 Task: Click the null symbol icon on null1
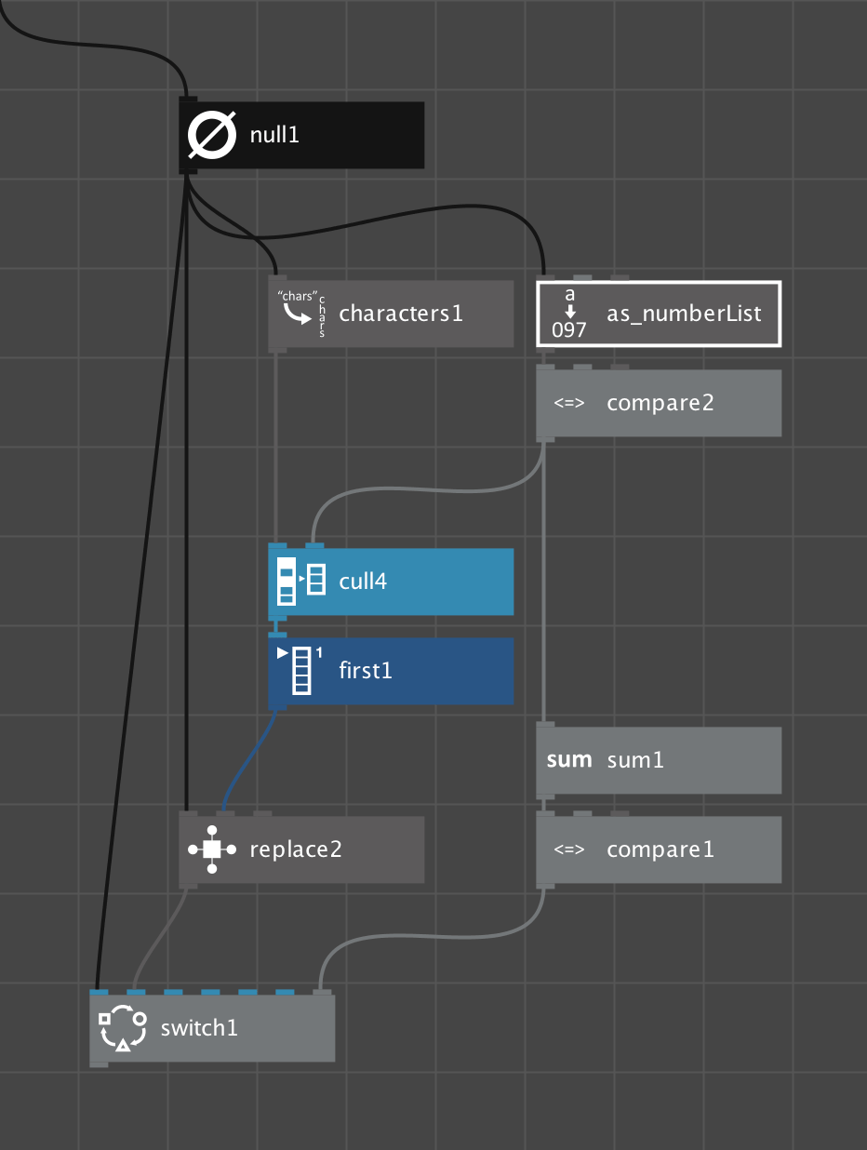pyautogui.click(x=212, y=136)
